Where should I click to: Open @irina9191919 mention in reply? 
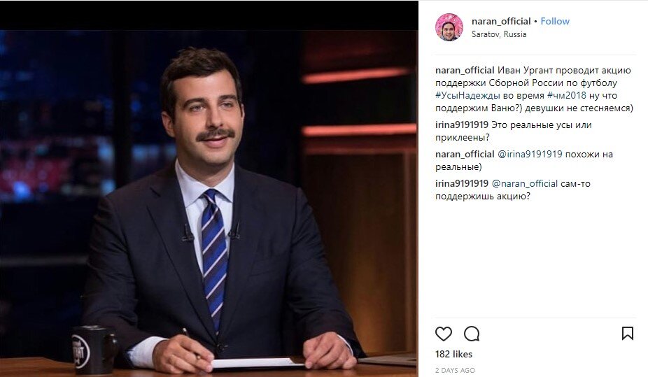(x=530, y=154)
